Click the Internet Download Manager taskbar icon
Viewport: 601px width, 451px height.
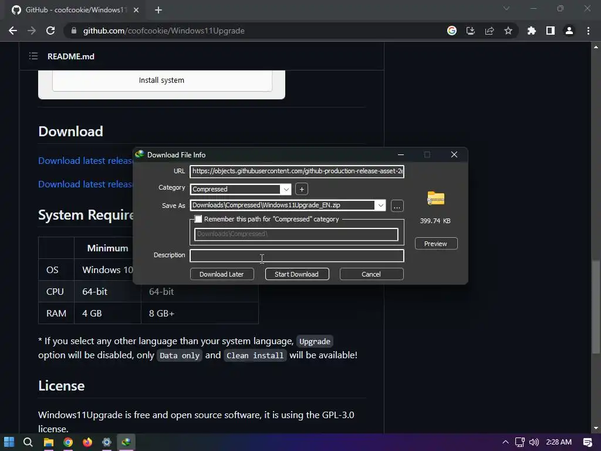(126, 442)
